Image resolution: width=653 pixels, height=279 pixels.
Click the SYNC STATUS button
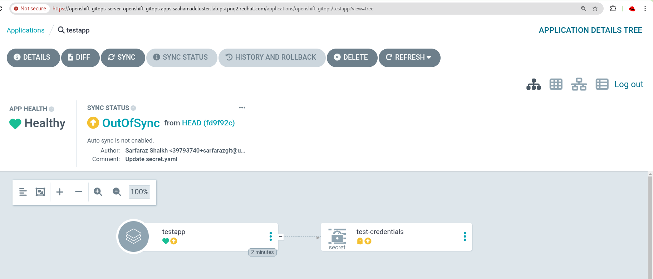pyautogui.click(x=182, y=58)
